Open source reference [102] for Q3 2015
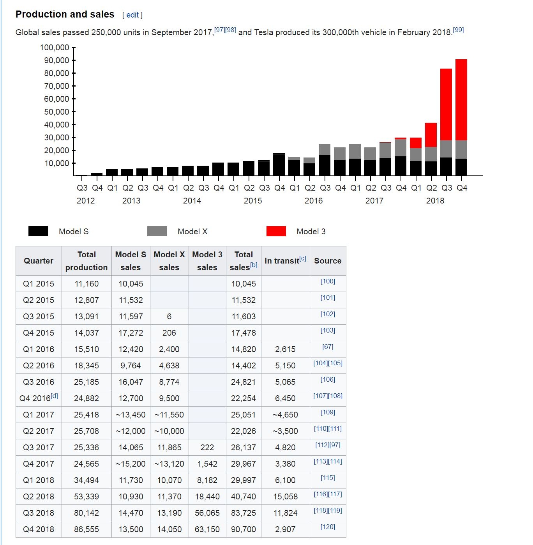The image size is (533, 545). (328, 314)
